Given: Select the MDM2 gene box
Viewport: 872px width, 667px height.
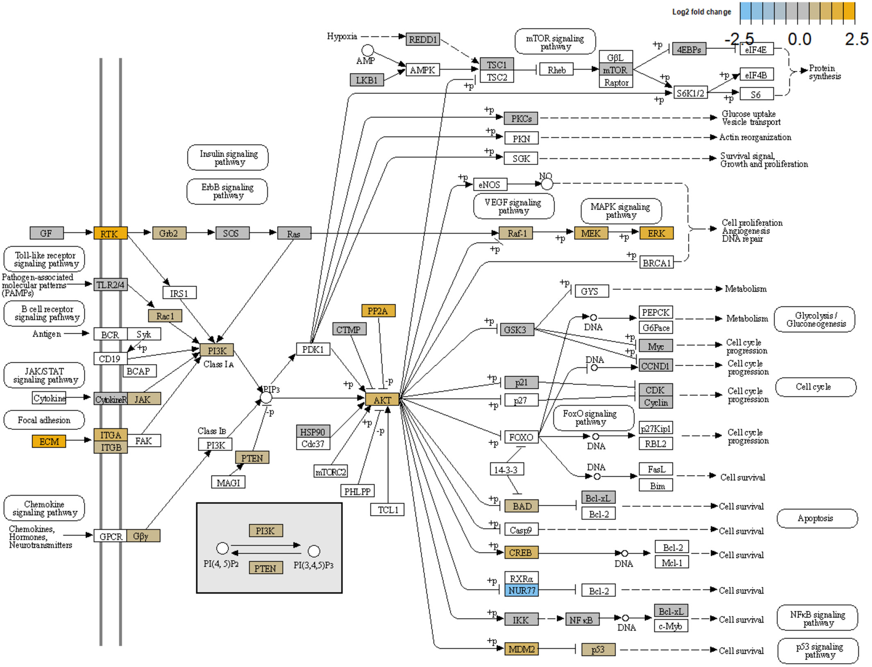Looking at the screenshot, I should (x=522, y=649).
